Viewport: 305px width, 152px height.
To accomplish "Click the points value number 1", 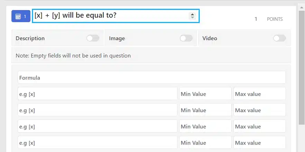I will point(256,19).
